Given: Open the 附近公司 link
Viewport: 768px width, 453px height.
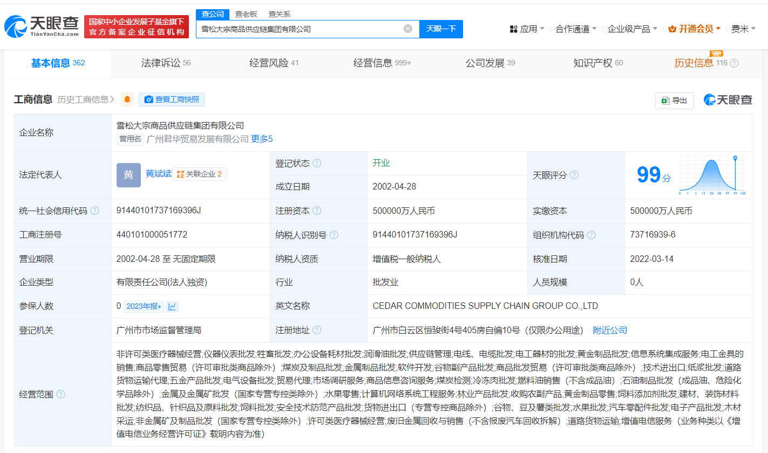Looking at the screenshot, I should 610,330.
